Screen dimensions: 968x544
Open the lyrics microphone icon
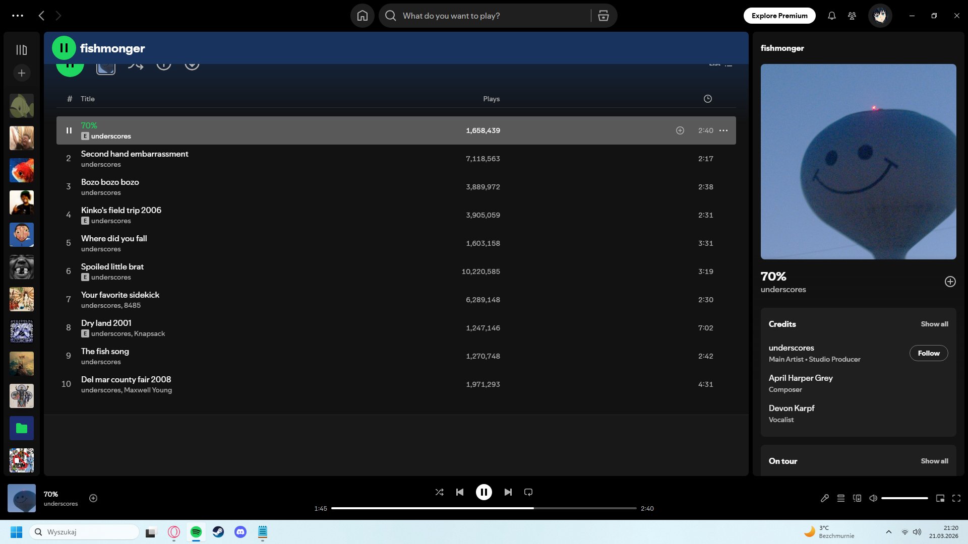tap(825, 498)
